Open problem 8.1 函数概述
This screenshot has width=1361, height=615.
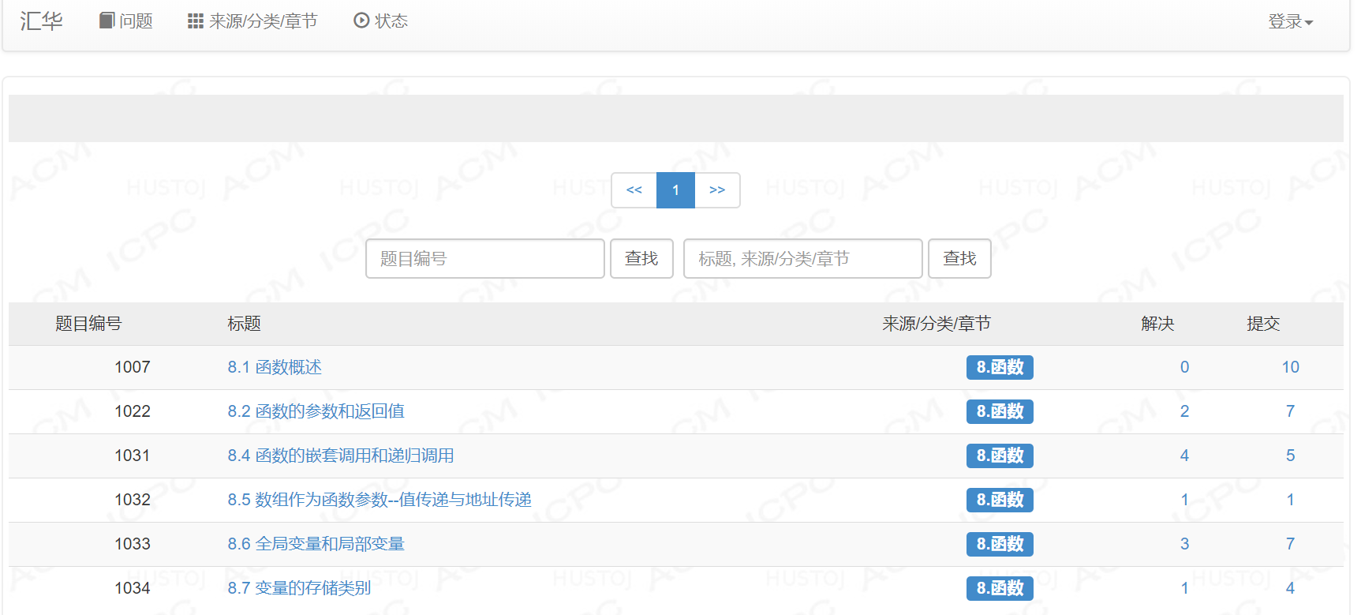point(275,367)
